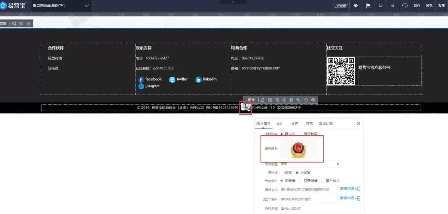Switch to mobile view icon
448x214 pixels.
[x=392, y=6]
